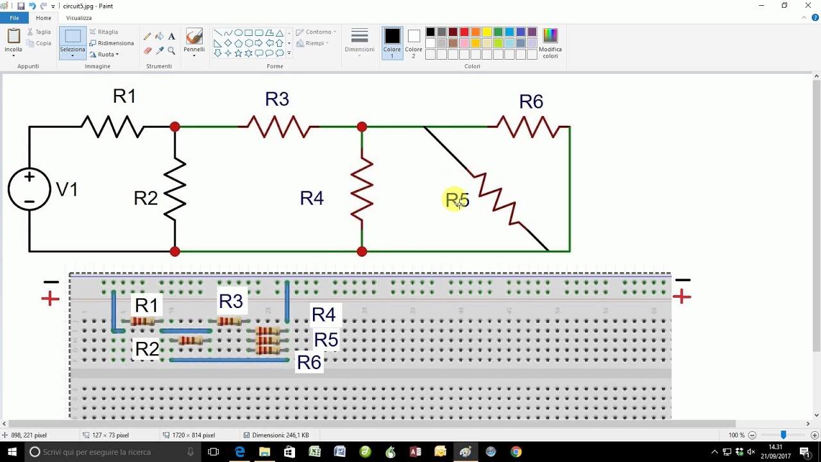Click Ritaglia (crop) button
The width and height of the screenshot is (821, 462).
tap(103, 31)
